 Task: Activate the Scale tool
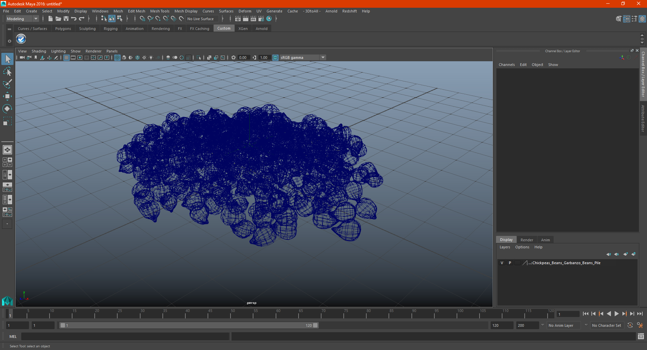(x=7, y=121)
